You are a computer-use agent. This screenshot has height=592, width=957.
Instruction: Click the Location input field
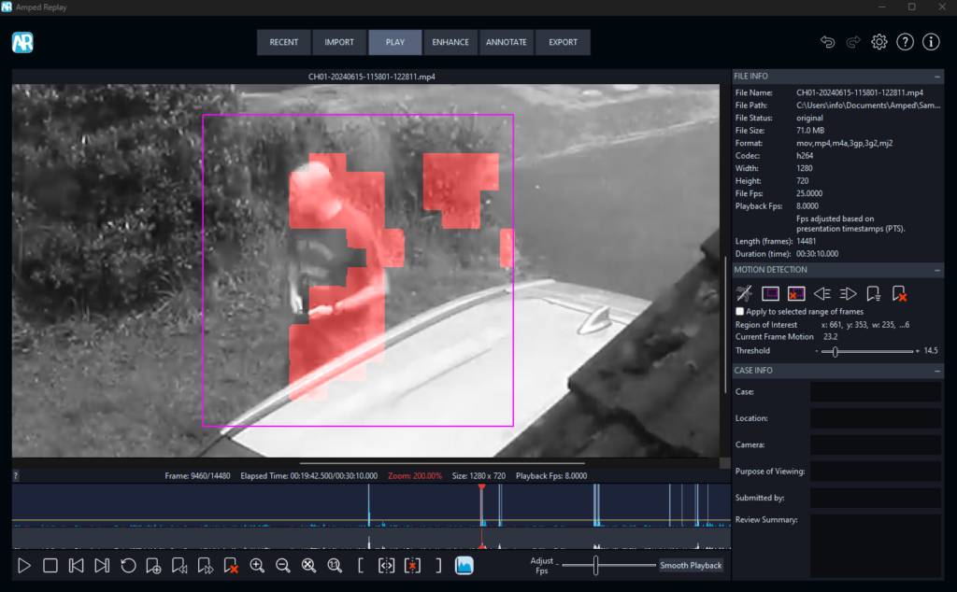[875, 418]
